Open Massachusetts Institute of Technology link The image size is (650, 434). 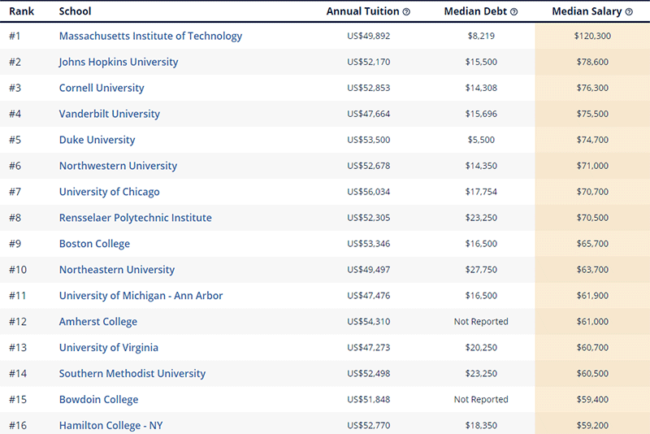pos(150,36)
